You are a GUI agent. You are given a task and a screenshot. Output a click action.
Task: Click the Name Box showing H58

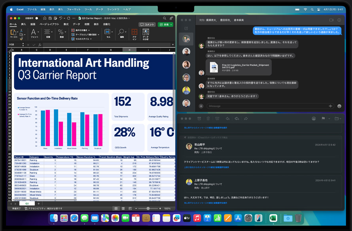click(x=15, y=45)
